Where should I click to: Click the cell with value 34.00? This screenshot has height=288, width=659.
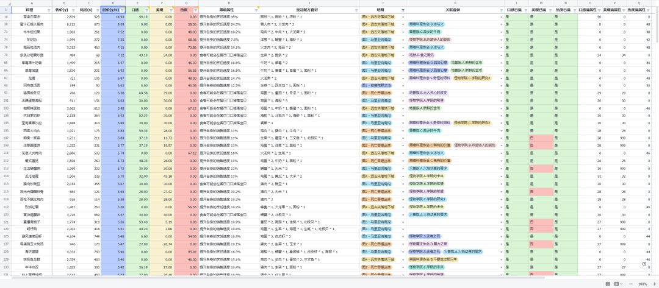pyautogui.click(x=162, y=55)
